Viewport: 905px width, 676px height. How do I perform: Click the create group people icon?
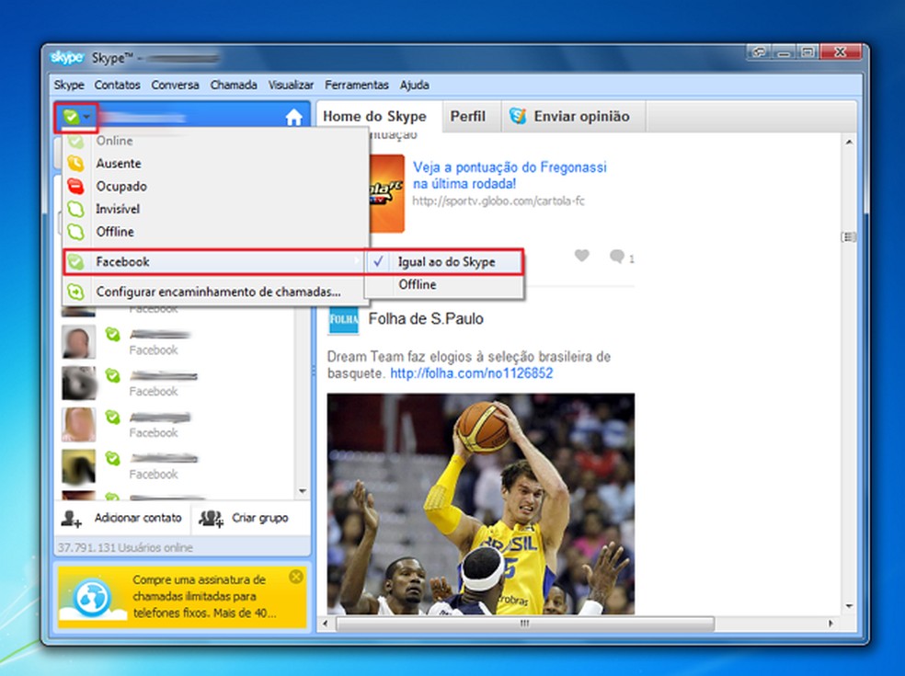211,519
